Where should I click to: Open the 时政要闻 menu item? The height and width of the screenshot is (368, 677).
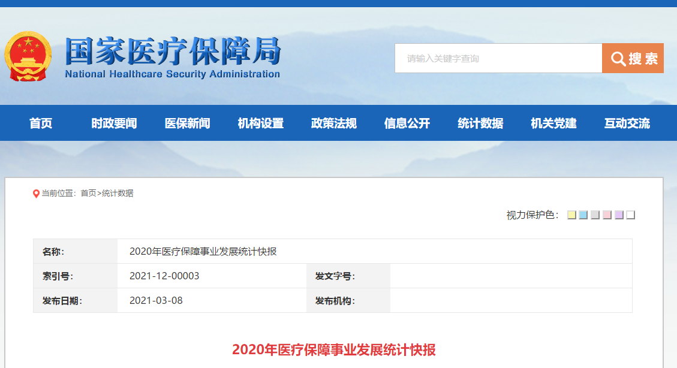pos(114,123)
